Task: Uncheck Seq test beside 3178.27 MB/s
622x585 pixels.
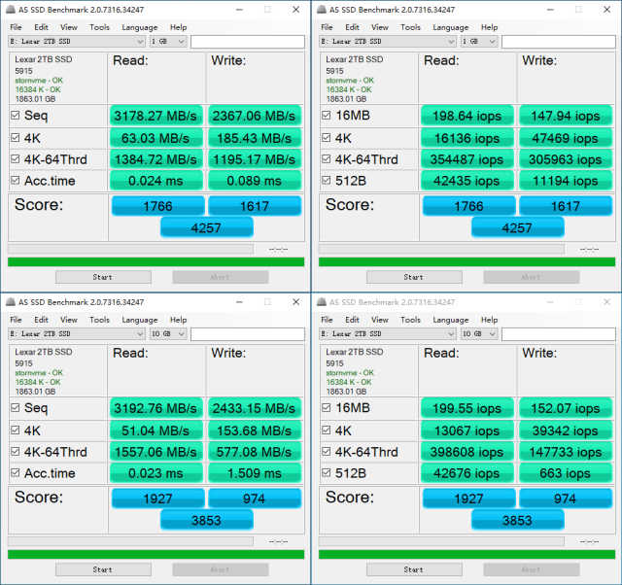Action: (15, 115)
